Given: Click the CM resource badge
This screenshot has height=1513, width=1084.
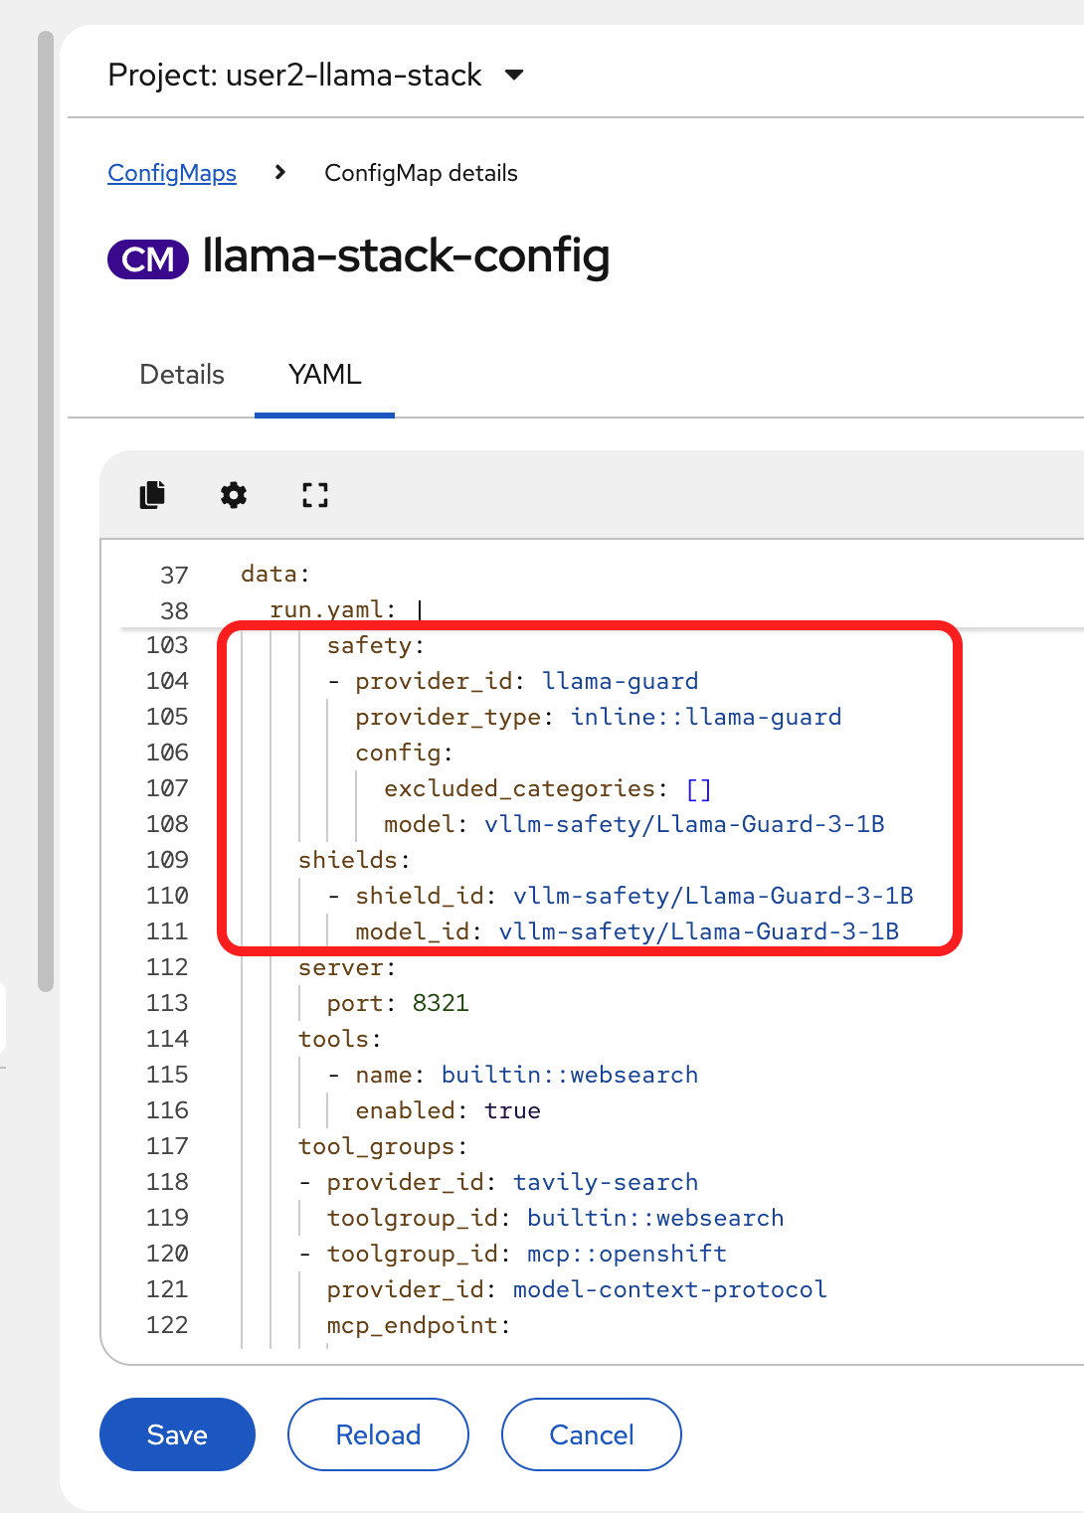Looking at the screenshot, I should point(148,259).
